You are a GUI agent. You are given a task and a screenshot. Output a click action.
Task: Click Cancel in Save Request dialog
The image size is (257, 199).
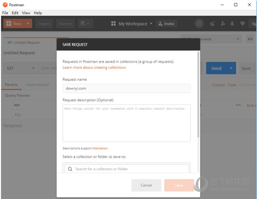[146, 185]
